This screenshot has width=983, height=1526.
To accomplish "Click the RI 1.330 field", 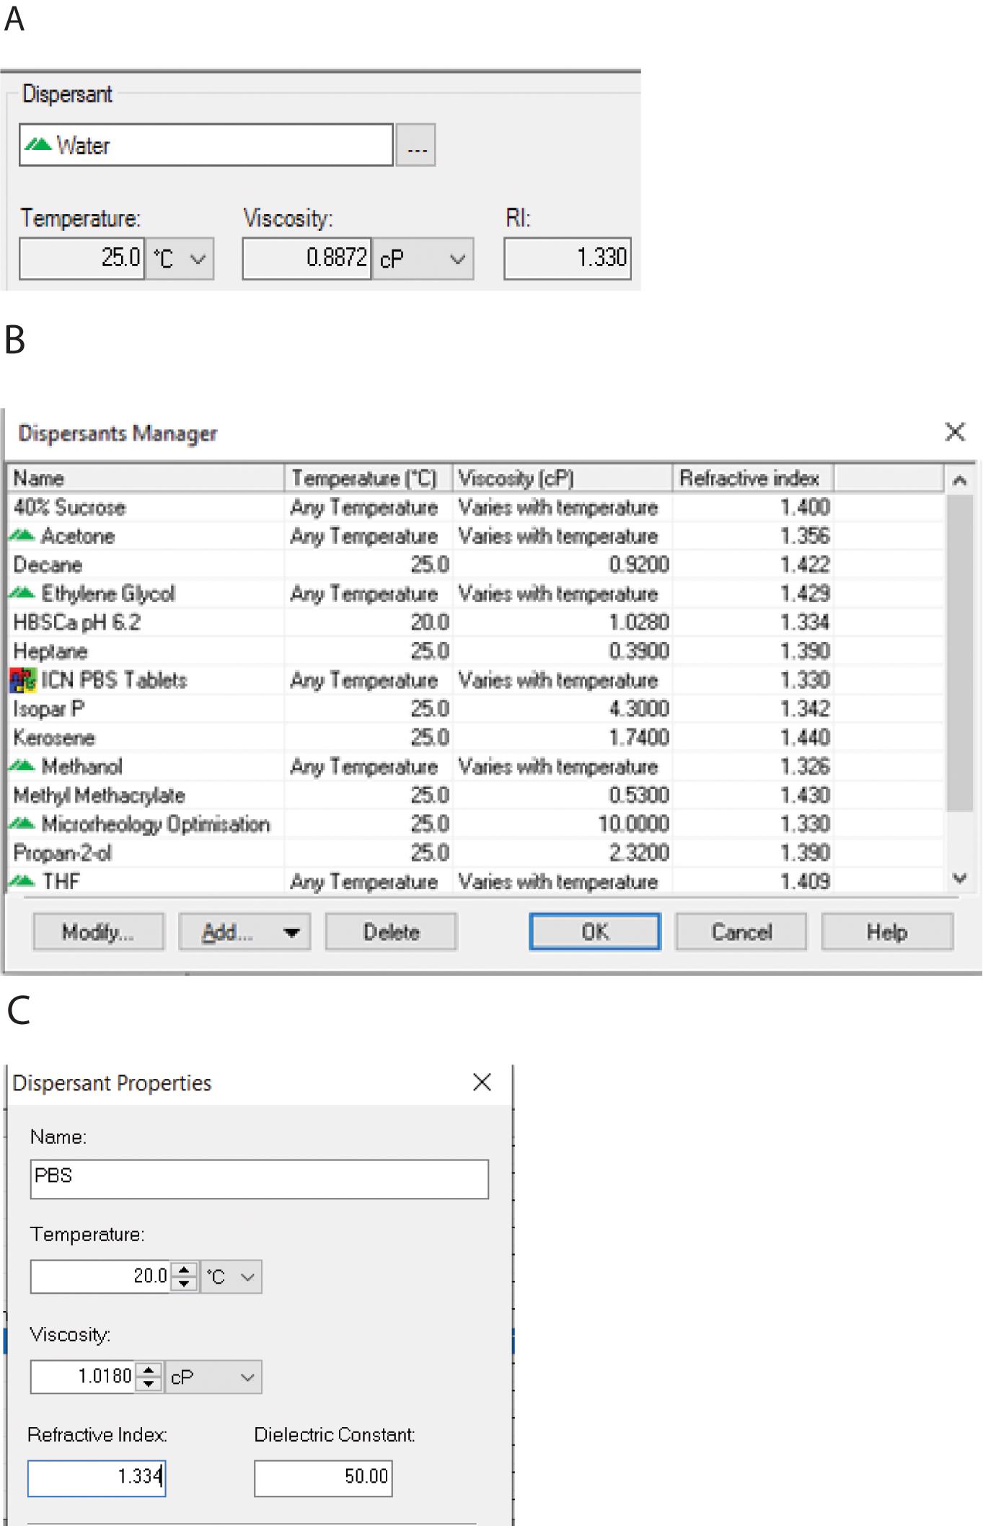I will [x=568, y=258].
